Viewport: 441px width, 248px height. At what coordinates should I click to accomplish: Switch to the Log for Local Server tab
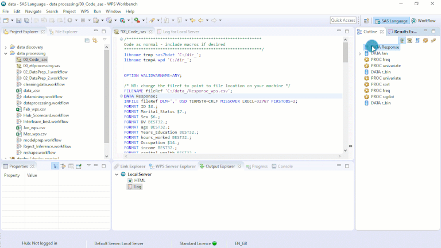tap(180, 32)
